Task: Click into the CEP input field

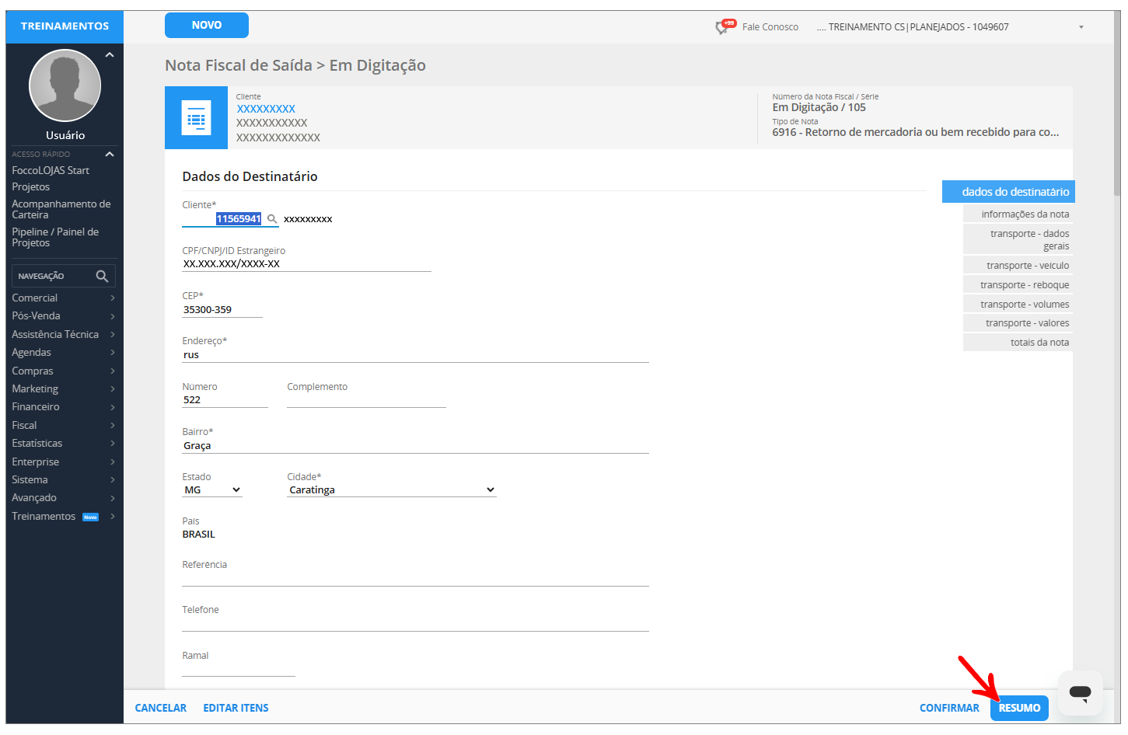Action: (x=222, y=310)
